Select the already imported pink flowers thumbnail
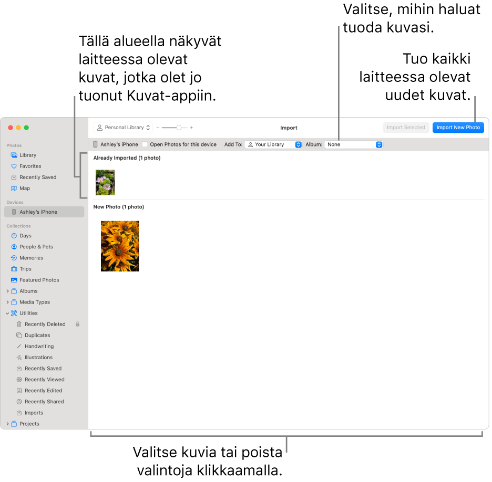Screen dimensions: 492x482 pyautogui.click(x=106, y=183)
